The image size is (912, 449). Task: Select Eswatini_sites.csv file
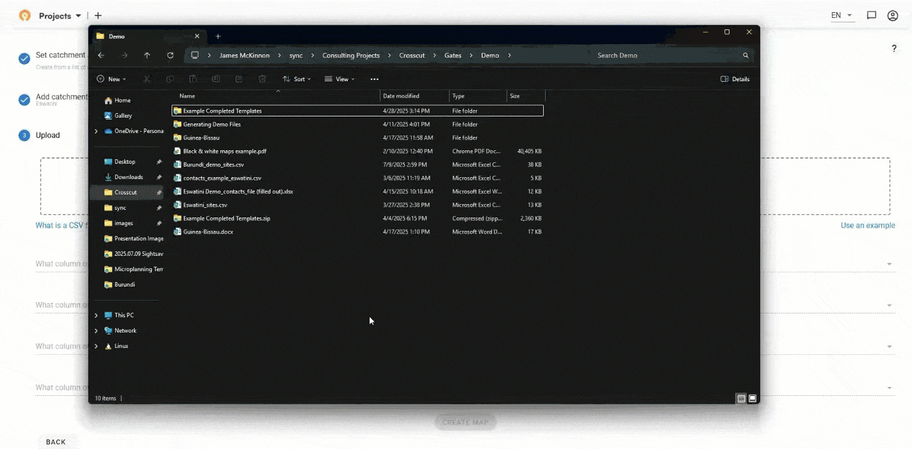pos(357,205)
